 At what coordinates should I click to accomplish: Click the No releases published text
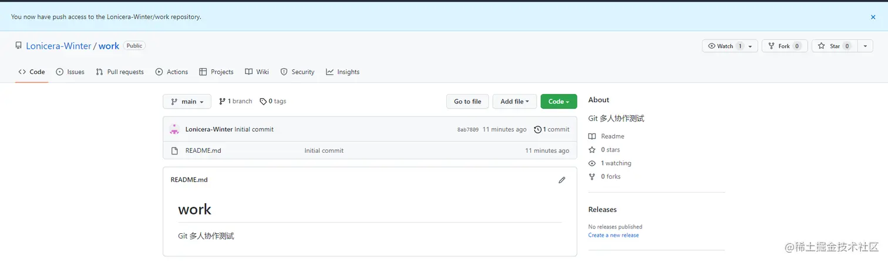pos(615,227)
